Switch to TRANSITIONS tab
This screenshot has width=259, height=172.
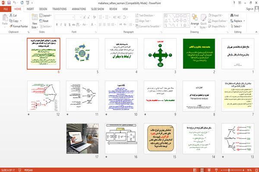coord(60,9)
